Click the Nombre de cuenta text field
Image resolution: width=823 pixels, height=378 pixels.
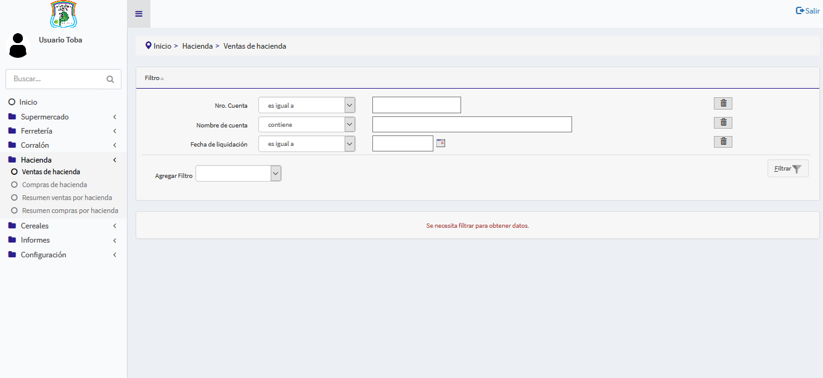coord(472,124)
